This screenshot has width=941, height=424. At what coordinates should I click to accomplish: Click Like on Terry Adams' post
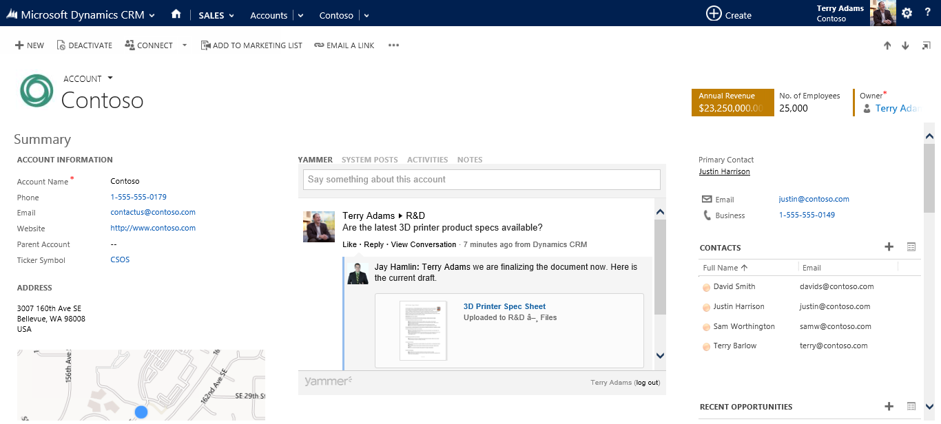tap(350, 244)
